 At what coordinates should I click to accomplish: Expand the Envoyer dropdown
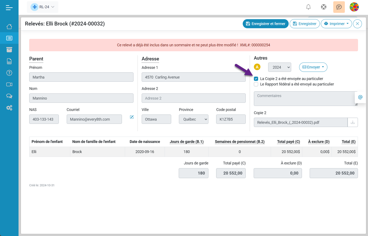click(x=313, y=67)
